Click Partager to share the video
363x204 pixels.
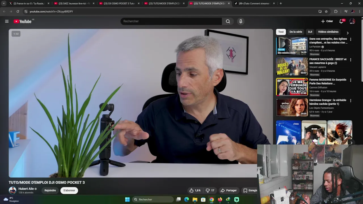pos(229,190)
